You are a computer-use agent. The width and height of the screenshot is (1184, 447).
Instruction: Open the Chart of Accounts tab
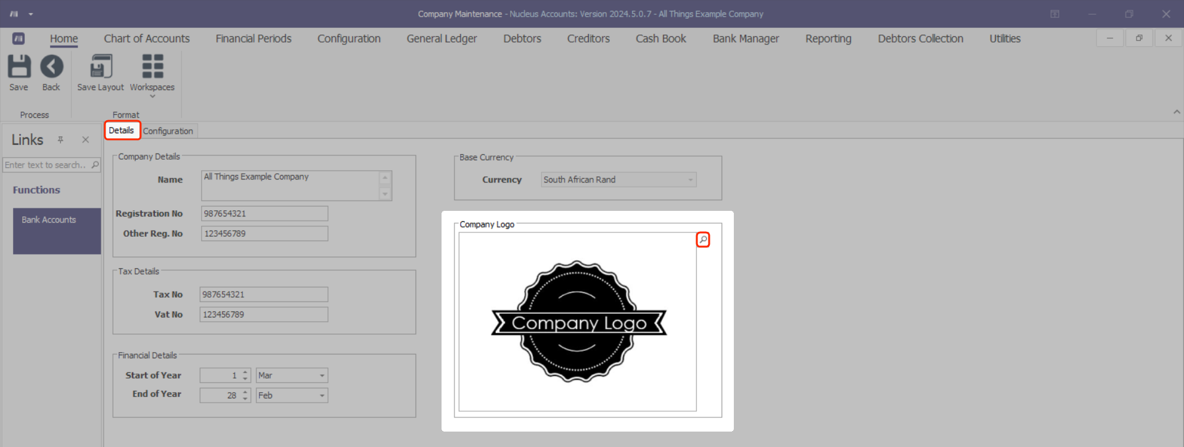(x=147, y=38)
